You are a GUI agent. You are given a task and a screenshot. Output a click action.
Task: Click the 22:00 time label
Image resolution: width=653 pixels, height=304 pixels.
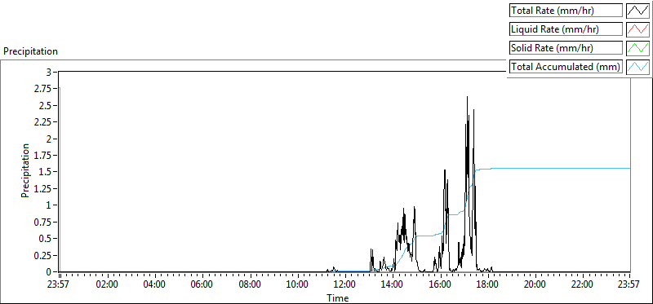582,285
